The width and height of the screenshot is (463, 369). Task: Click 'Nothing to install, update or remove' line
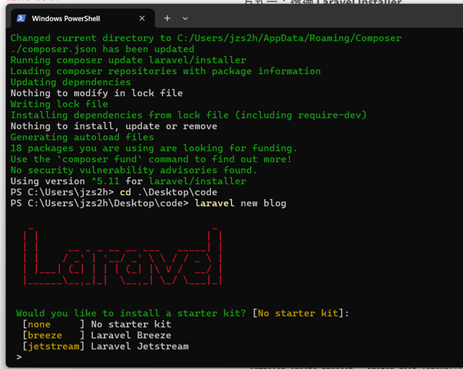tap(114, 126)
